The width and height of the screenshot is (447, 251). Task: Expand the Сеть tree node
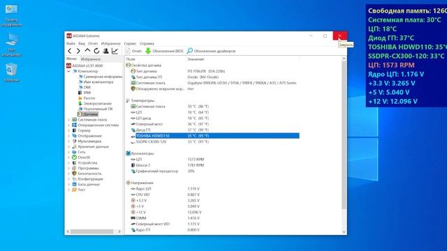coord(68,152)
